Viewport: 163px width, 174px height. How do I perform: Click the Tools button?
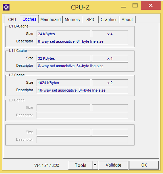[x=80, y=165]
